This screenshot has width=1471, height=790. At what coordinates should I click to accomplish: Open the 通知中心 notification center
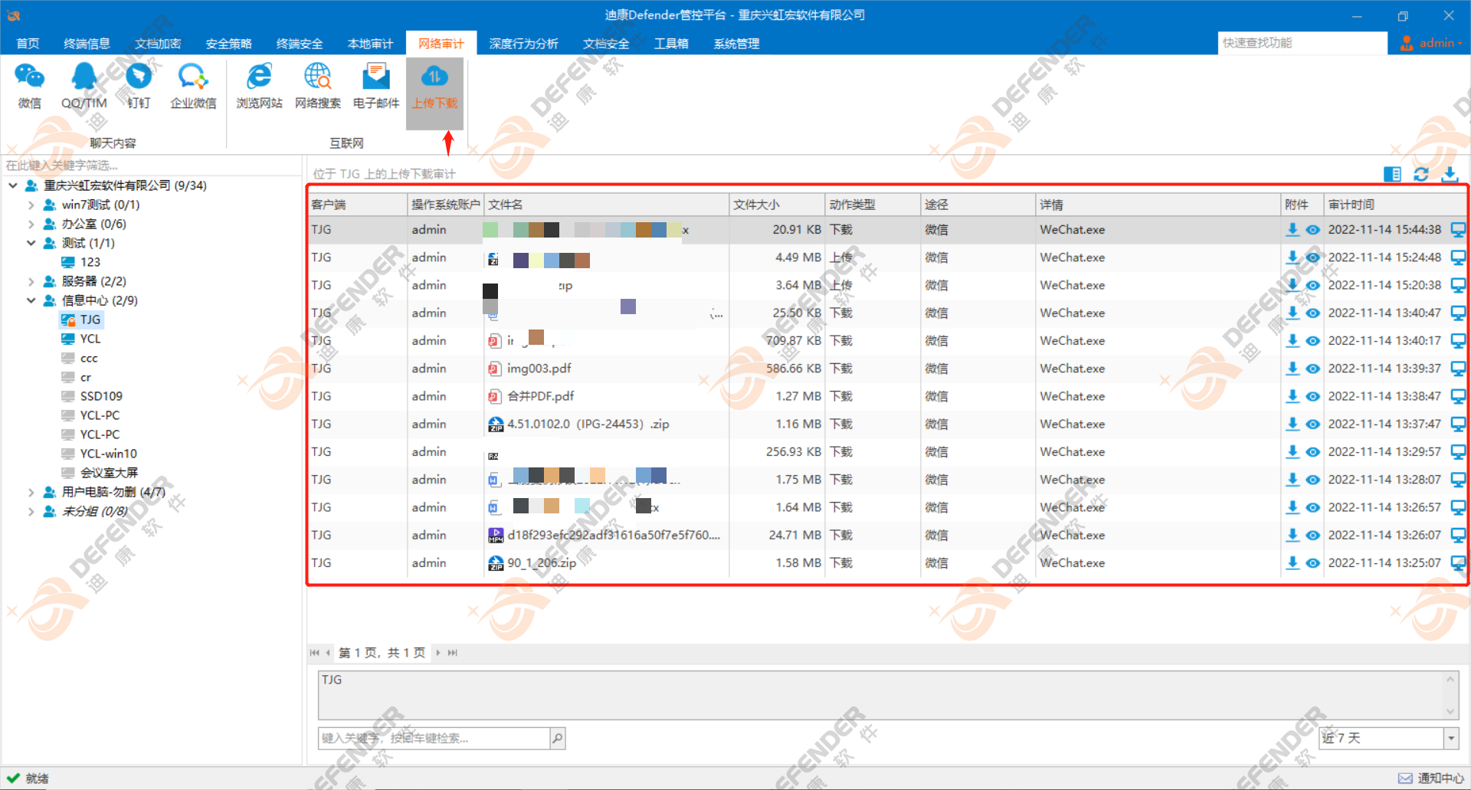pos(1431,778)
